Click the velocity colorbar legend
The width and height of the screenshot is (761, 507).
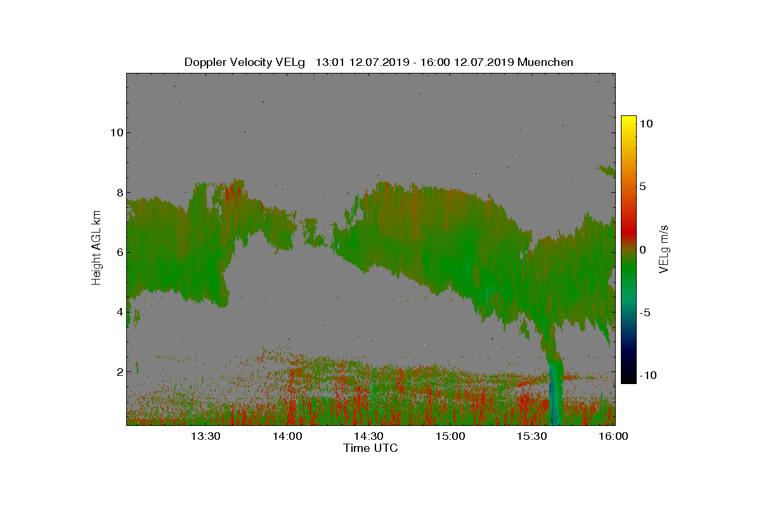(628, 249)
